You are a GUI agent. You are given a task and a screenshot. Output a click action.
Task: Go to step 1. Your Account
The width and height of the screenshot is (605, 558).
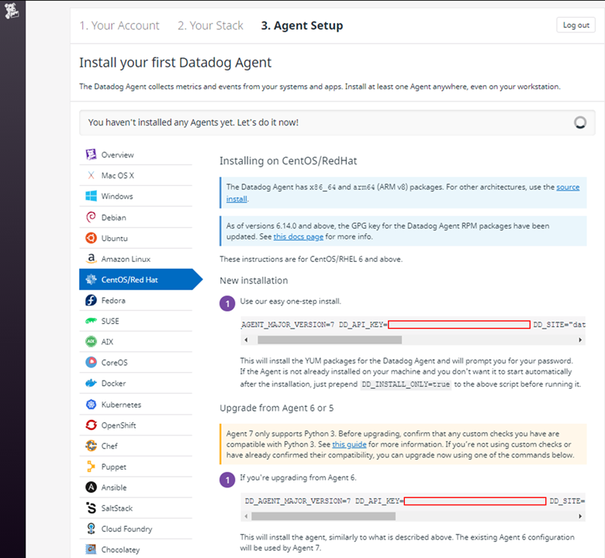tap(119, 26)
